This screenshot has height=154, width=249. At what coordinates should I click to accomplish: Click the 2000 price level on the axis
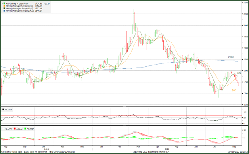246,25
